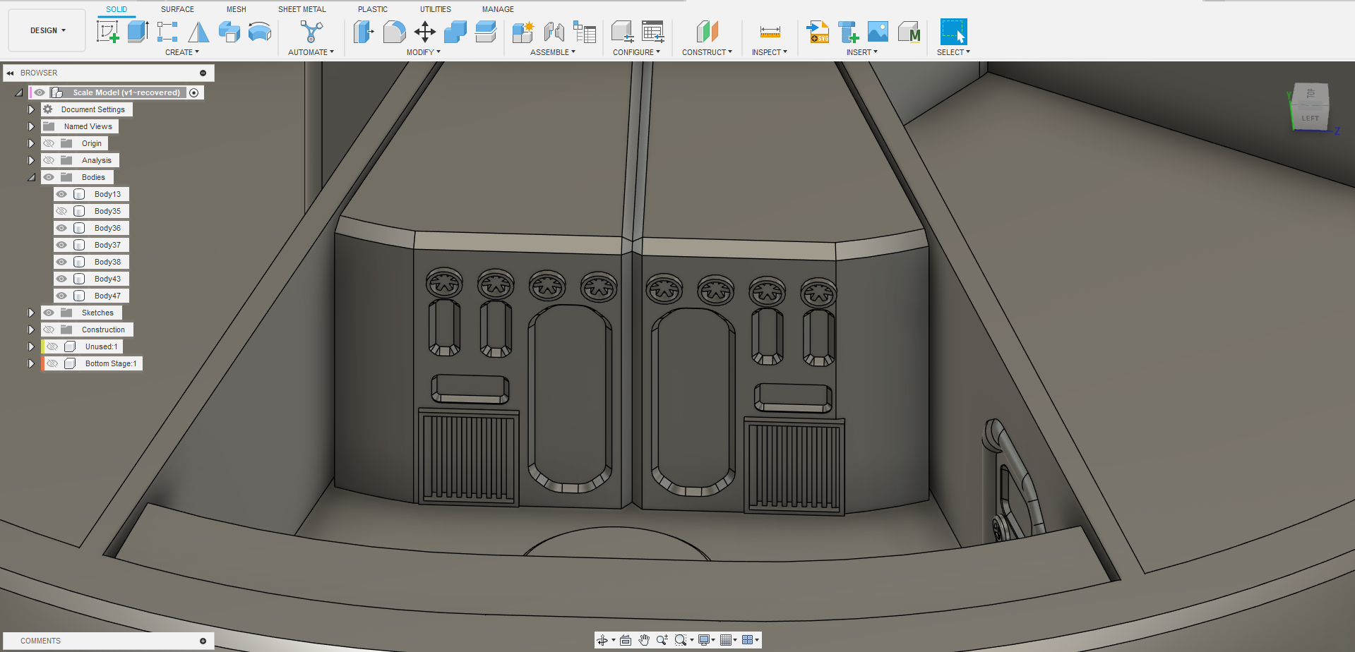Show the Bottom Stage:1 component
Screen dimensions: 1355x652
coord(52,363)
